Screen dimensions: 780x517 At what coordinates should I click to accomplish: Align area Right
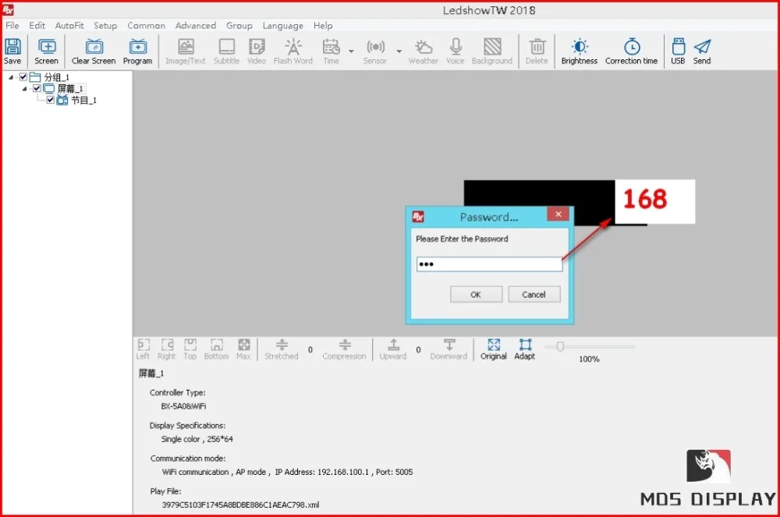[x=167, y=349]
